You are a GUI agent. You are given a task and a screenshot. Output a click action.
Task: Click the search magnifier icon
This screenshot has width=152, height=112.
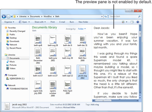point(139,16)
